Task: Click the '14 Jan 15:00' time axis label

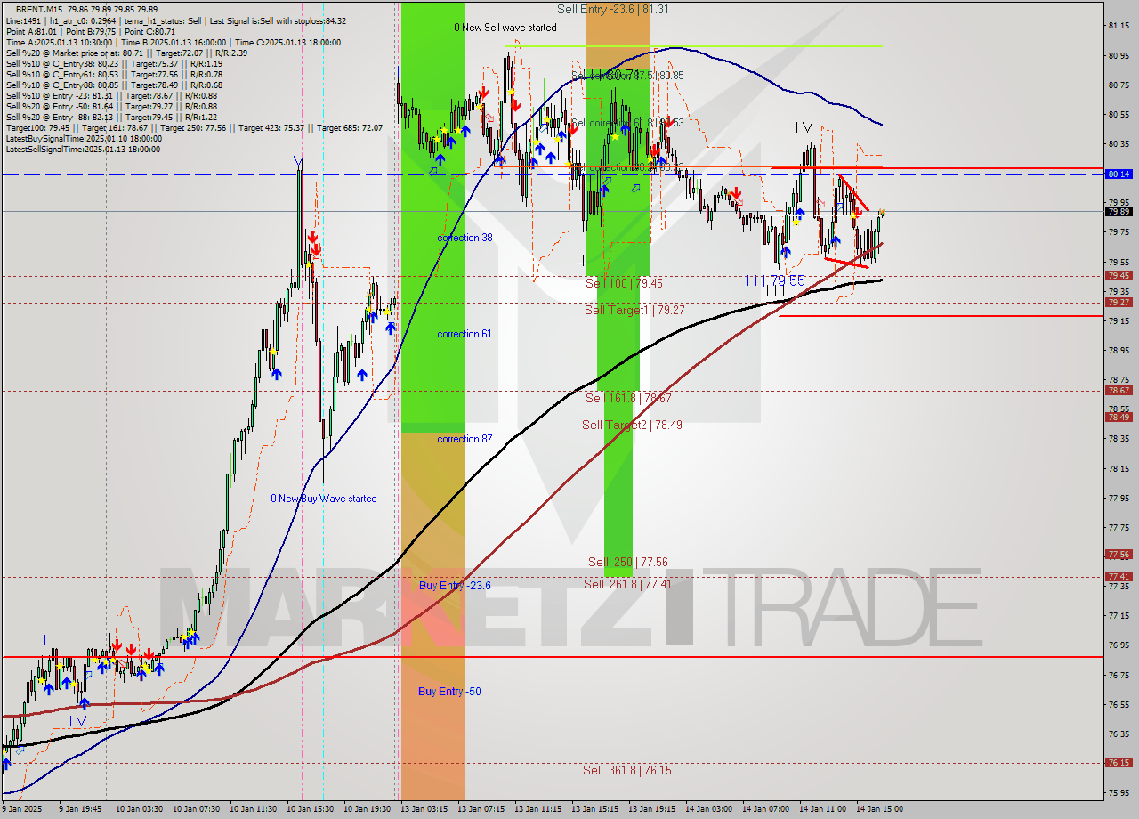Action: (x=881, y=809)
